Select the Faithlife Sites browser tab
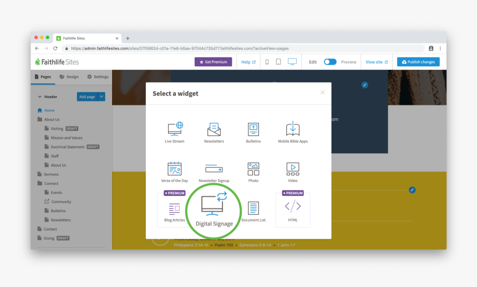The height and width of the screenshot is (287, 477). [87, 38]
